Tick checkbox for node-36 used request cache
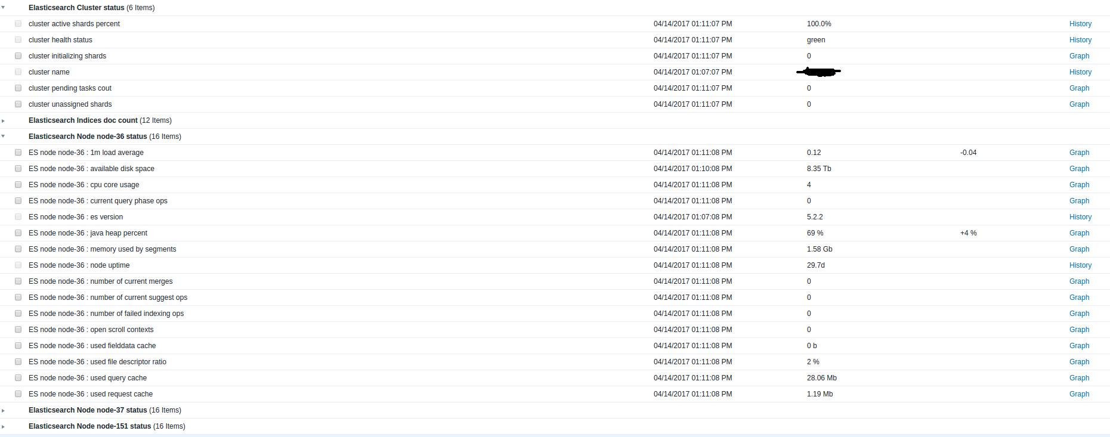Screen dimensions: 1110x437 18,393
